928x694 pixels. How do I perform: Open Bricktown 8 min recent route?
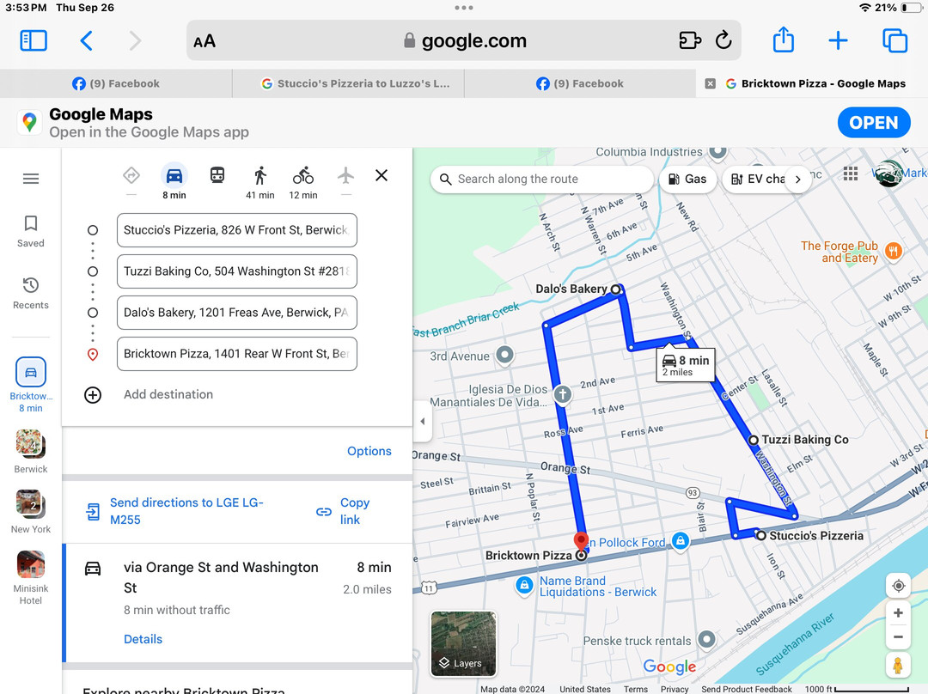coord(31,385)
